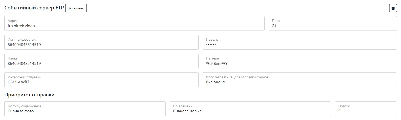
Task: Click the Адрес field with ftp.bitrek.video
Action: [x=134, y=23]
